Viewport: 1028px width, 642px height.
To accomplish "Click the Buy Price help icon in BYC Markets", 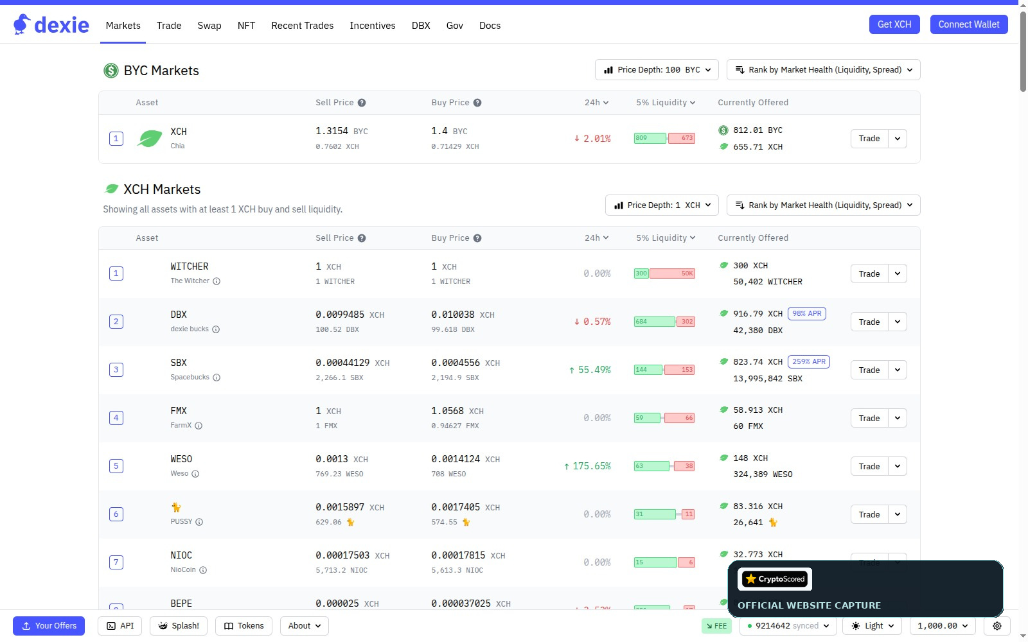I will pos(477,103).
